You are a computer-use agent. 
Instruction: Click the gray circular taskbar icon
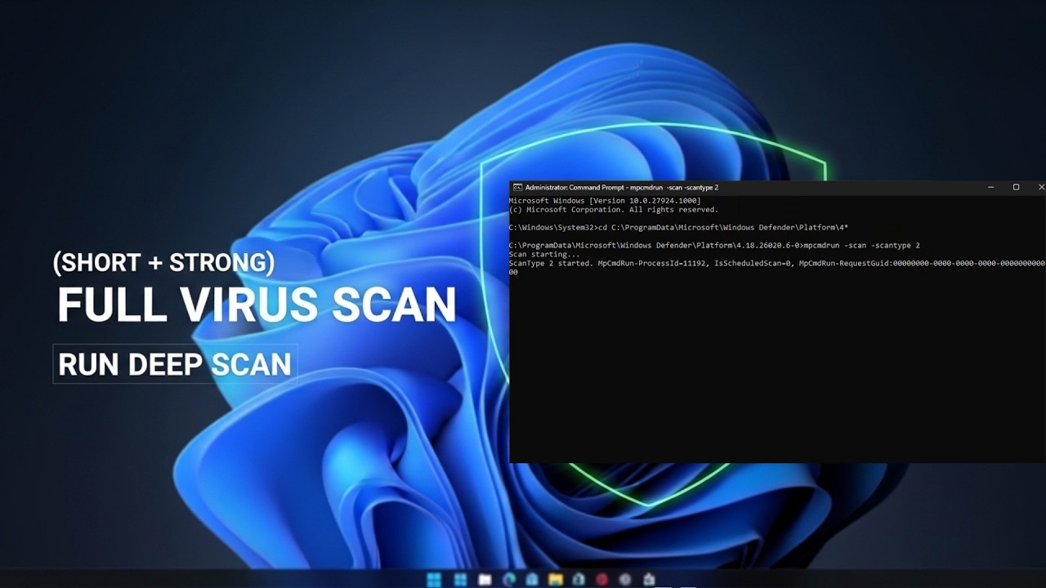coord(625,579)
